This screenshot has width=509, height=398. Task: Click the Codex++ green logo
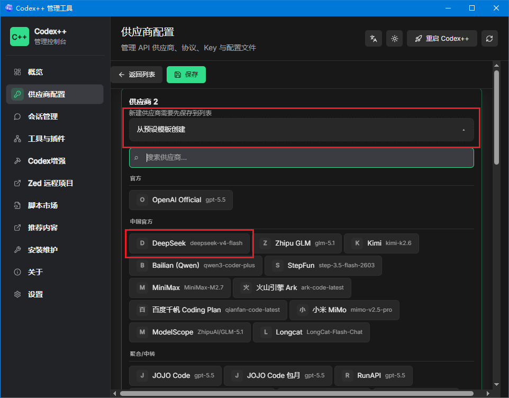20,37
